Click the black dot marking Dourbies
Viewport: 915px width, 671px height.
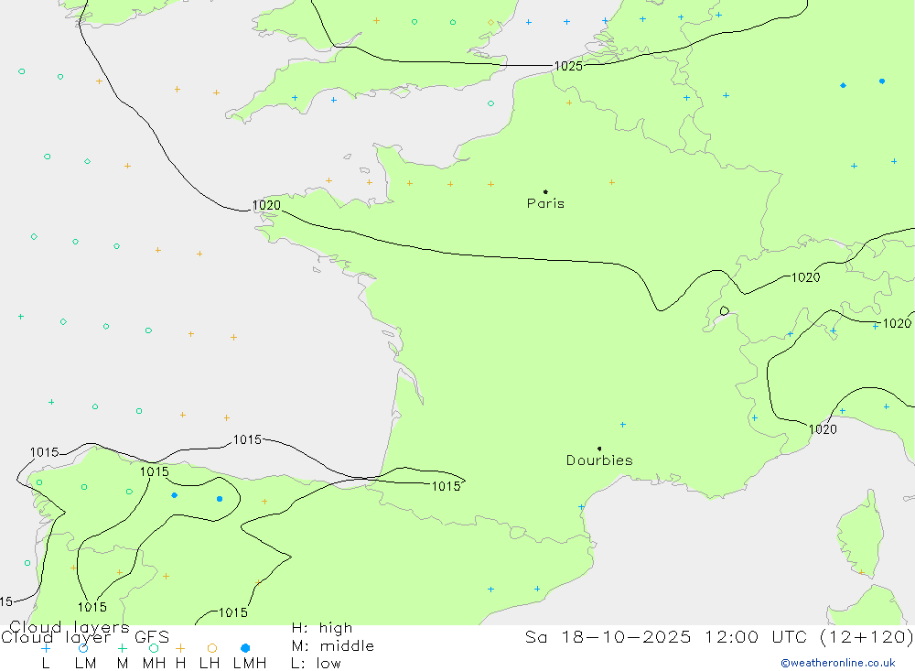click(x=599, y=449)
